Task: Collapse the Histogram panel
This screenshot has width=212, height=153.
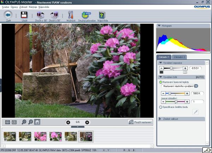Action: (159, 26)
